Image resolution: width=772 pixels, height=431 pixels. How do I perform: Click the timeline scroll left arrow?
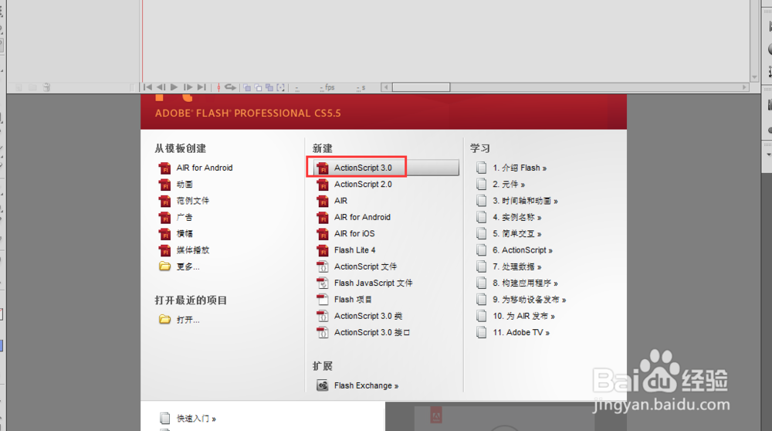[x=386, y=87]
